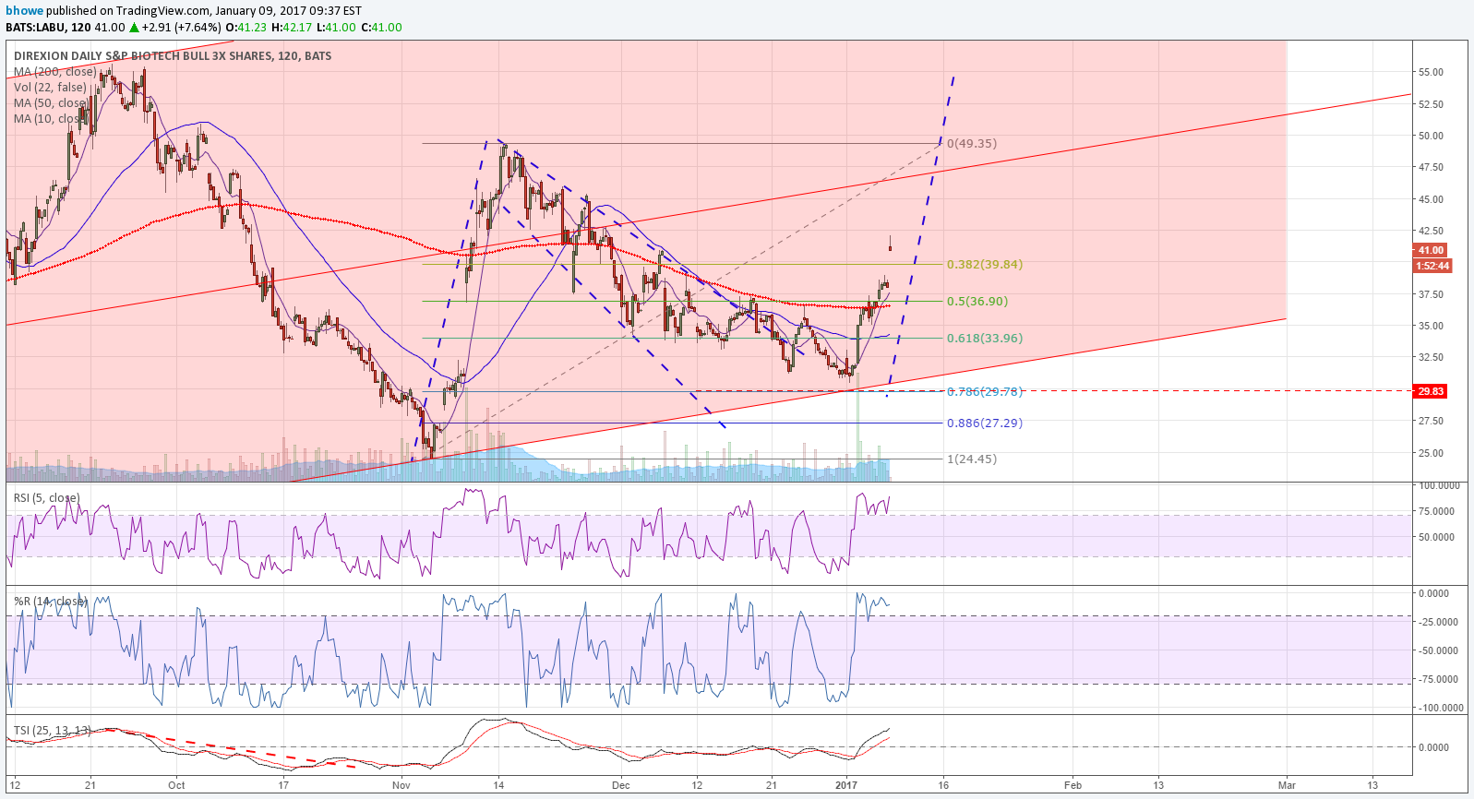
Task: Click the 37.50 price axis tick
Action: tap(1431, 294)
